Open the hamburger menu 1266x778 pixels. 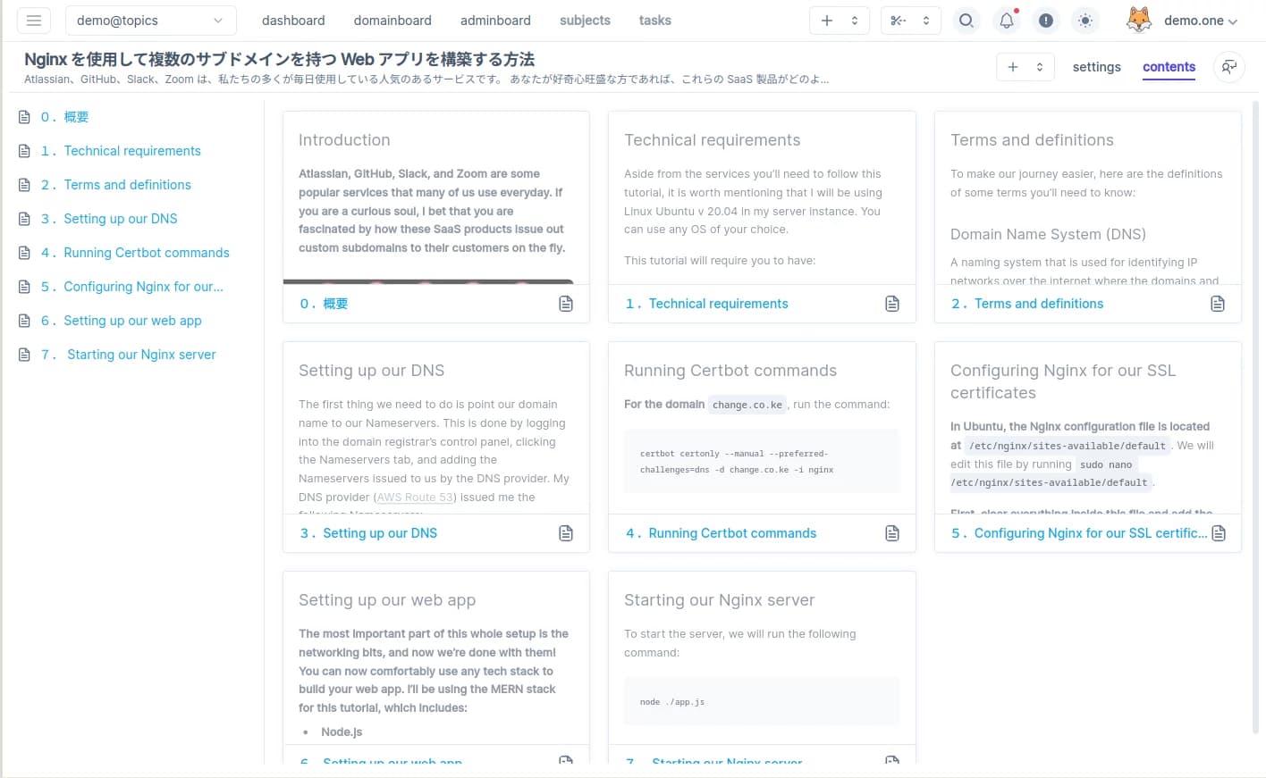34,21
